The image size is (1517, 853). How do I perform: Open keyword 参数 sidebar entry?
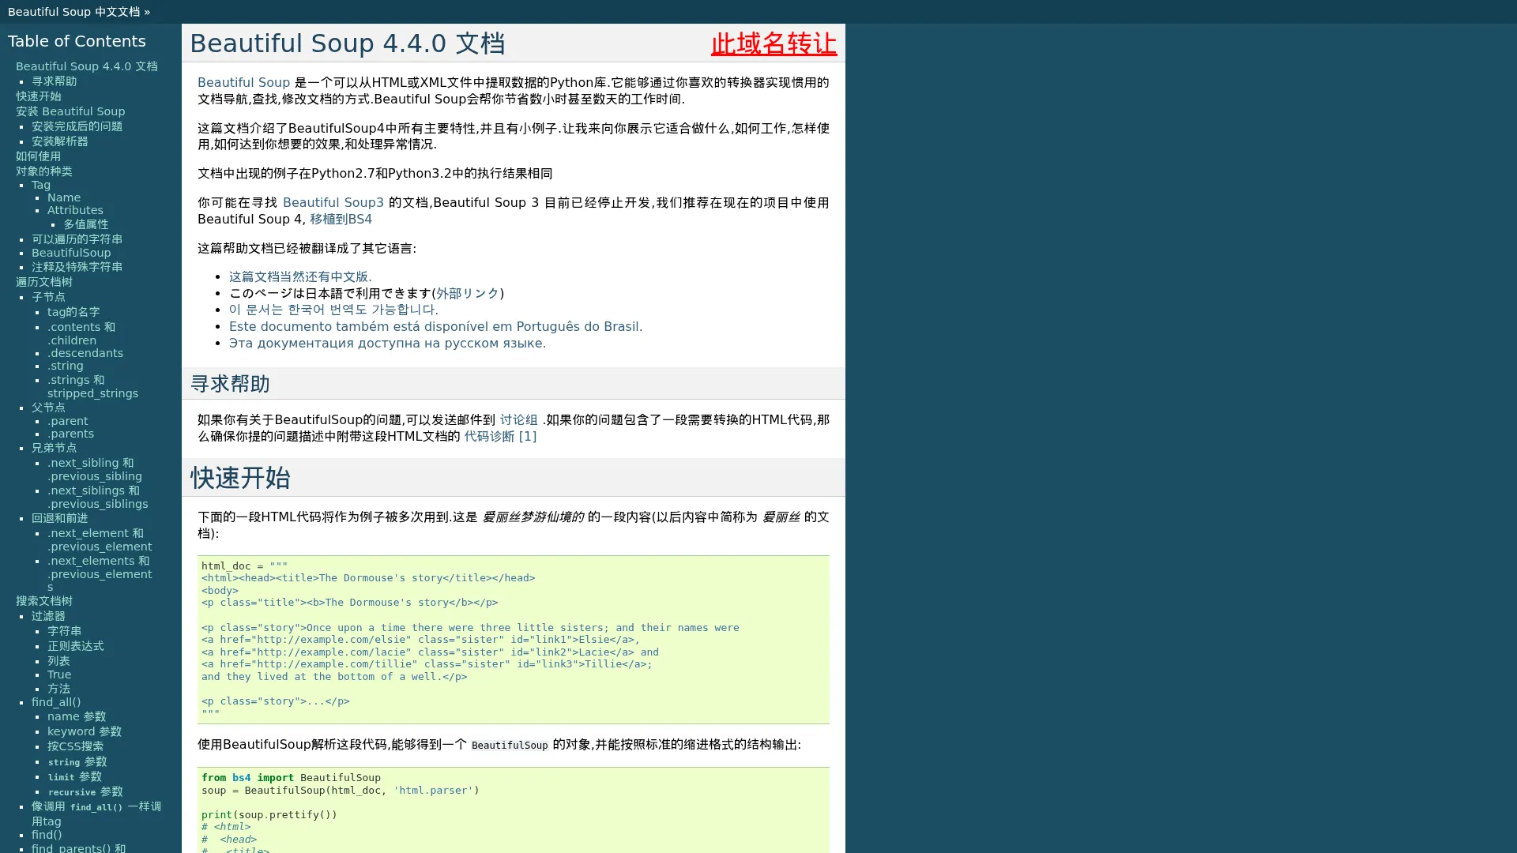point(85,731)
